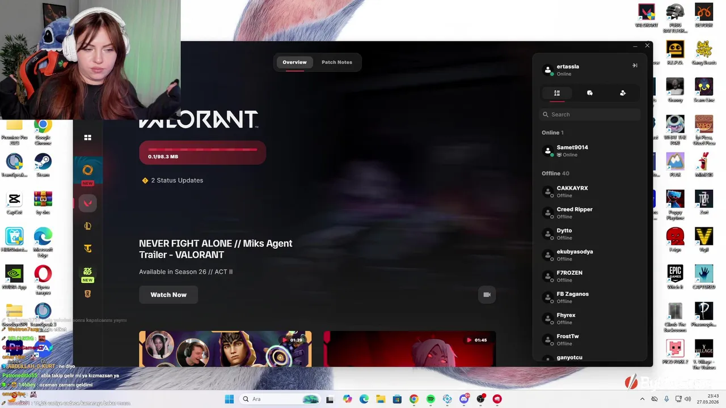Image resolution: width=726 pixels, height=408 pixels.
Task: Select offline friend FB Zaganos
Action: pyautogui.click(x=590, y=297)
